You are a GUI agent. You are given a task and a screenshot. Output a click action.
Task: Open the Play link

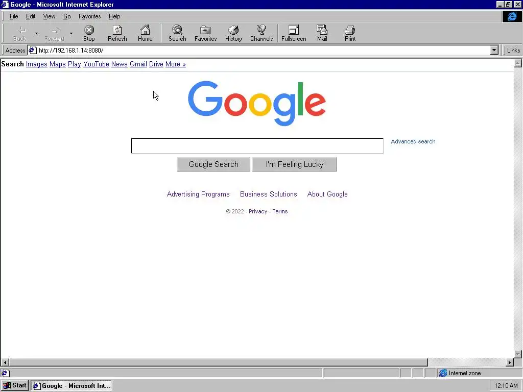click(75, 64)
